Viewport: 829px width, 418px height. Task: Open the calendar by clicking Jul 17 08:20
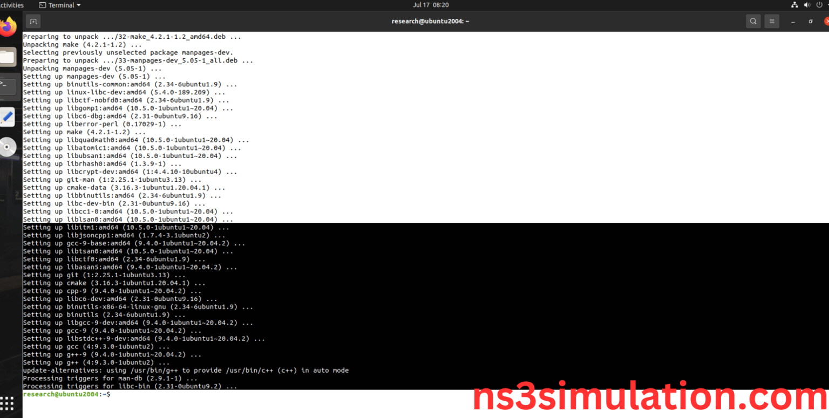431,5
